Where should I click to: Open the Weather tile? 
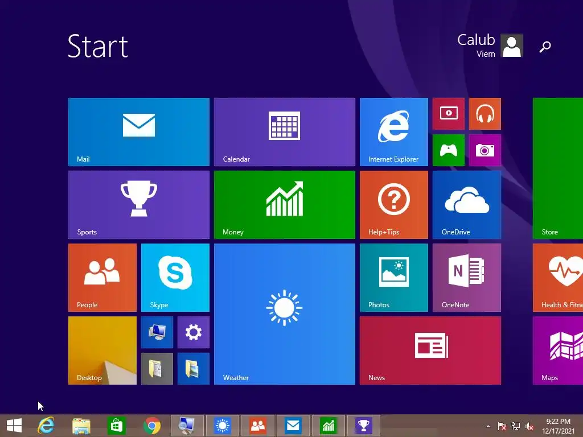click(x=285, y=314)
